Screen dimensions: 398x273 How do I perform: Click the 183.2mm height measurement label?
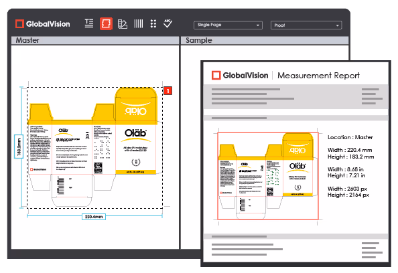[19, 147]
